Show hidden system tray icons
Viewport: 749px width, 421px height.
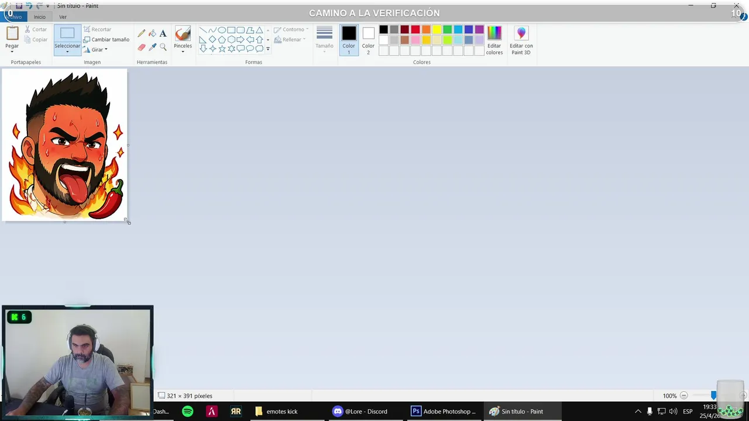pyautogui.click(x=638, y=411)
